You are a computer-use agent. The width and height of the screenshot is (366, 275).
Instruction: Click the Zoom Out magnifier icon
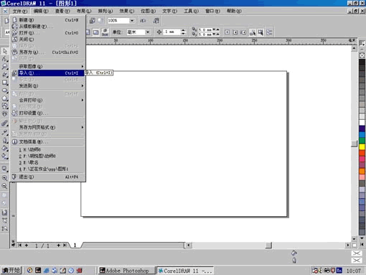4,186
